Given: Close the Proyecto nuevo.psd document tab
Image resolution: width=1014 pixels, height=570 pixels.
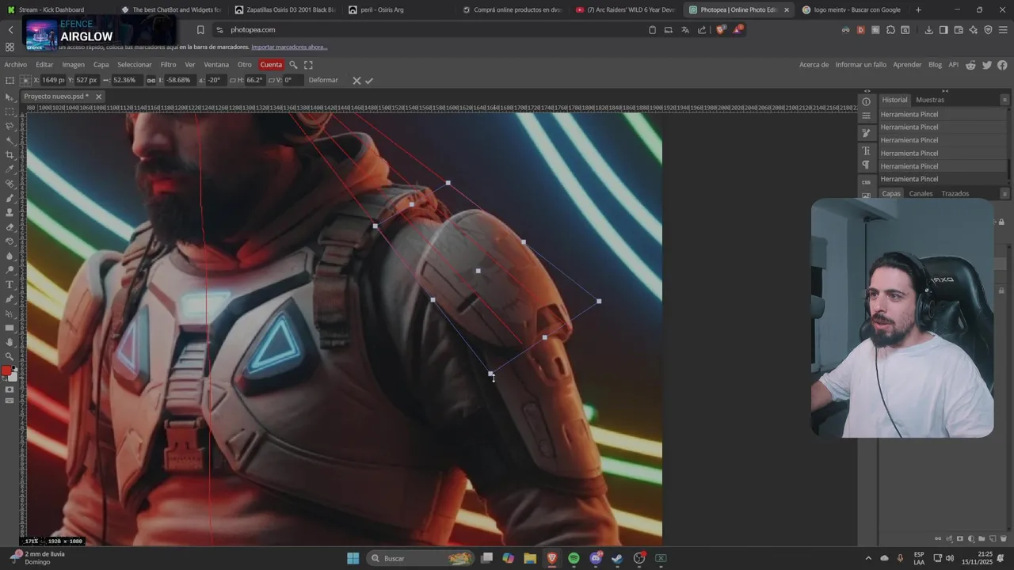Looking at the screenshot, I should (x=98, y=97).
